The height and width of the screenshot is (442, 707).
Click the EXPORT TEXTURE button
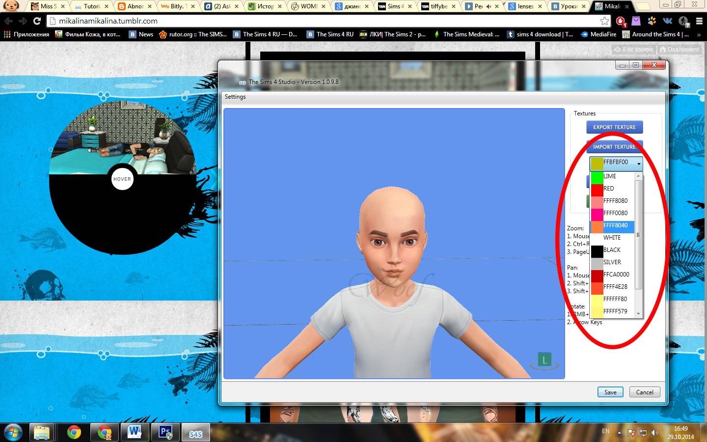click(614, 127)
